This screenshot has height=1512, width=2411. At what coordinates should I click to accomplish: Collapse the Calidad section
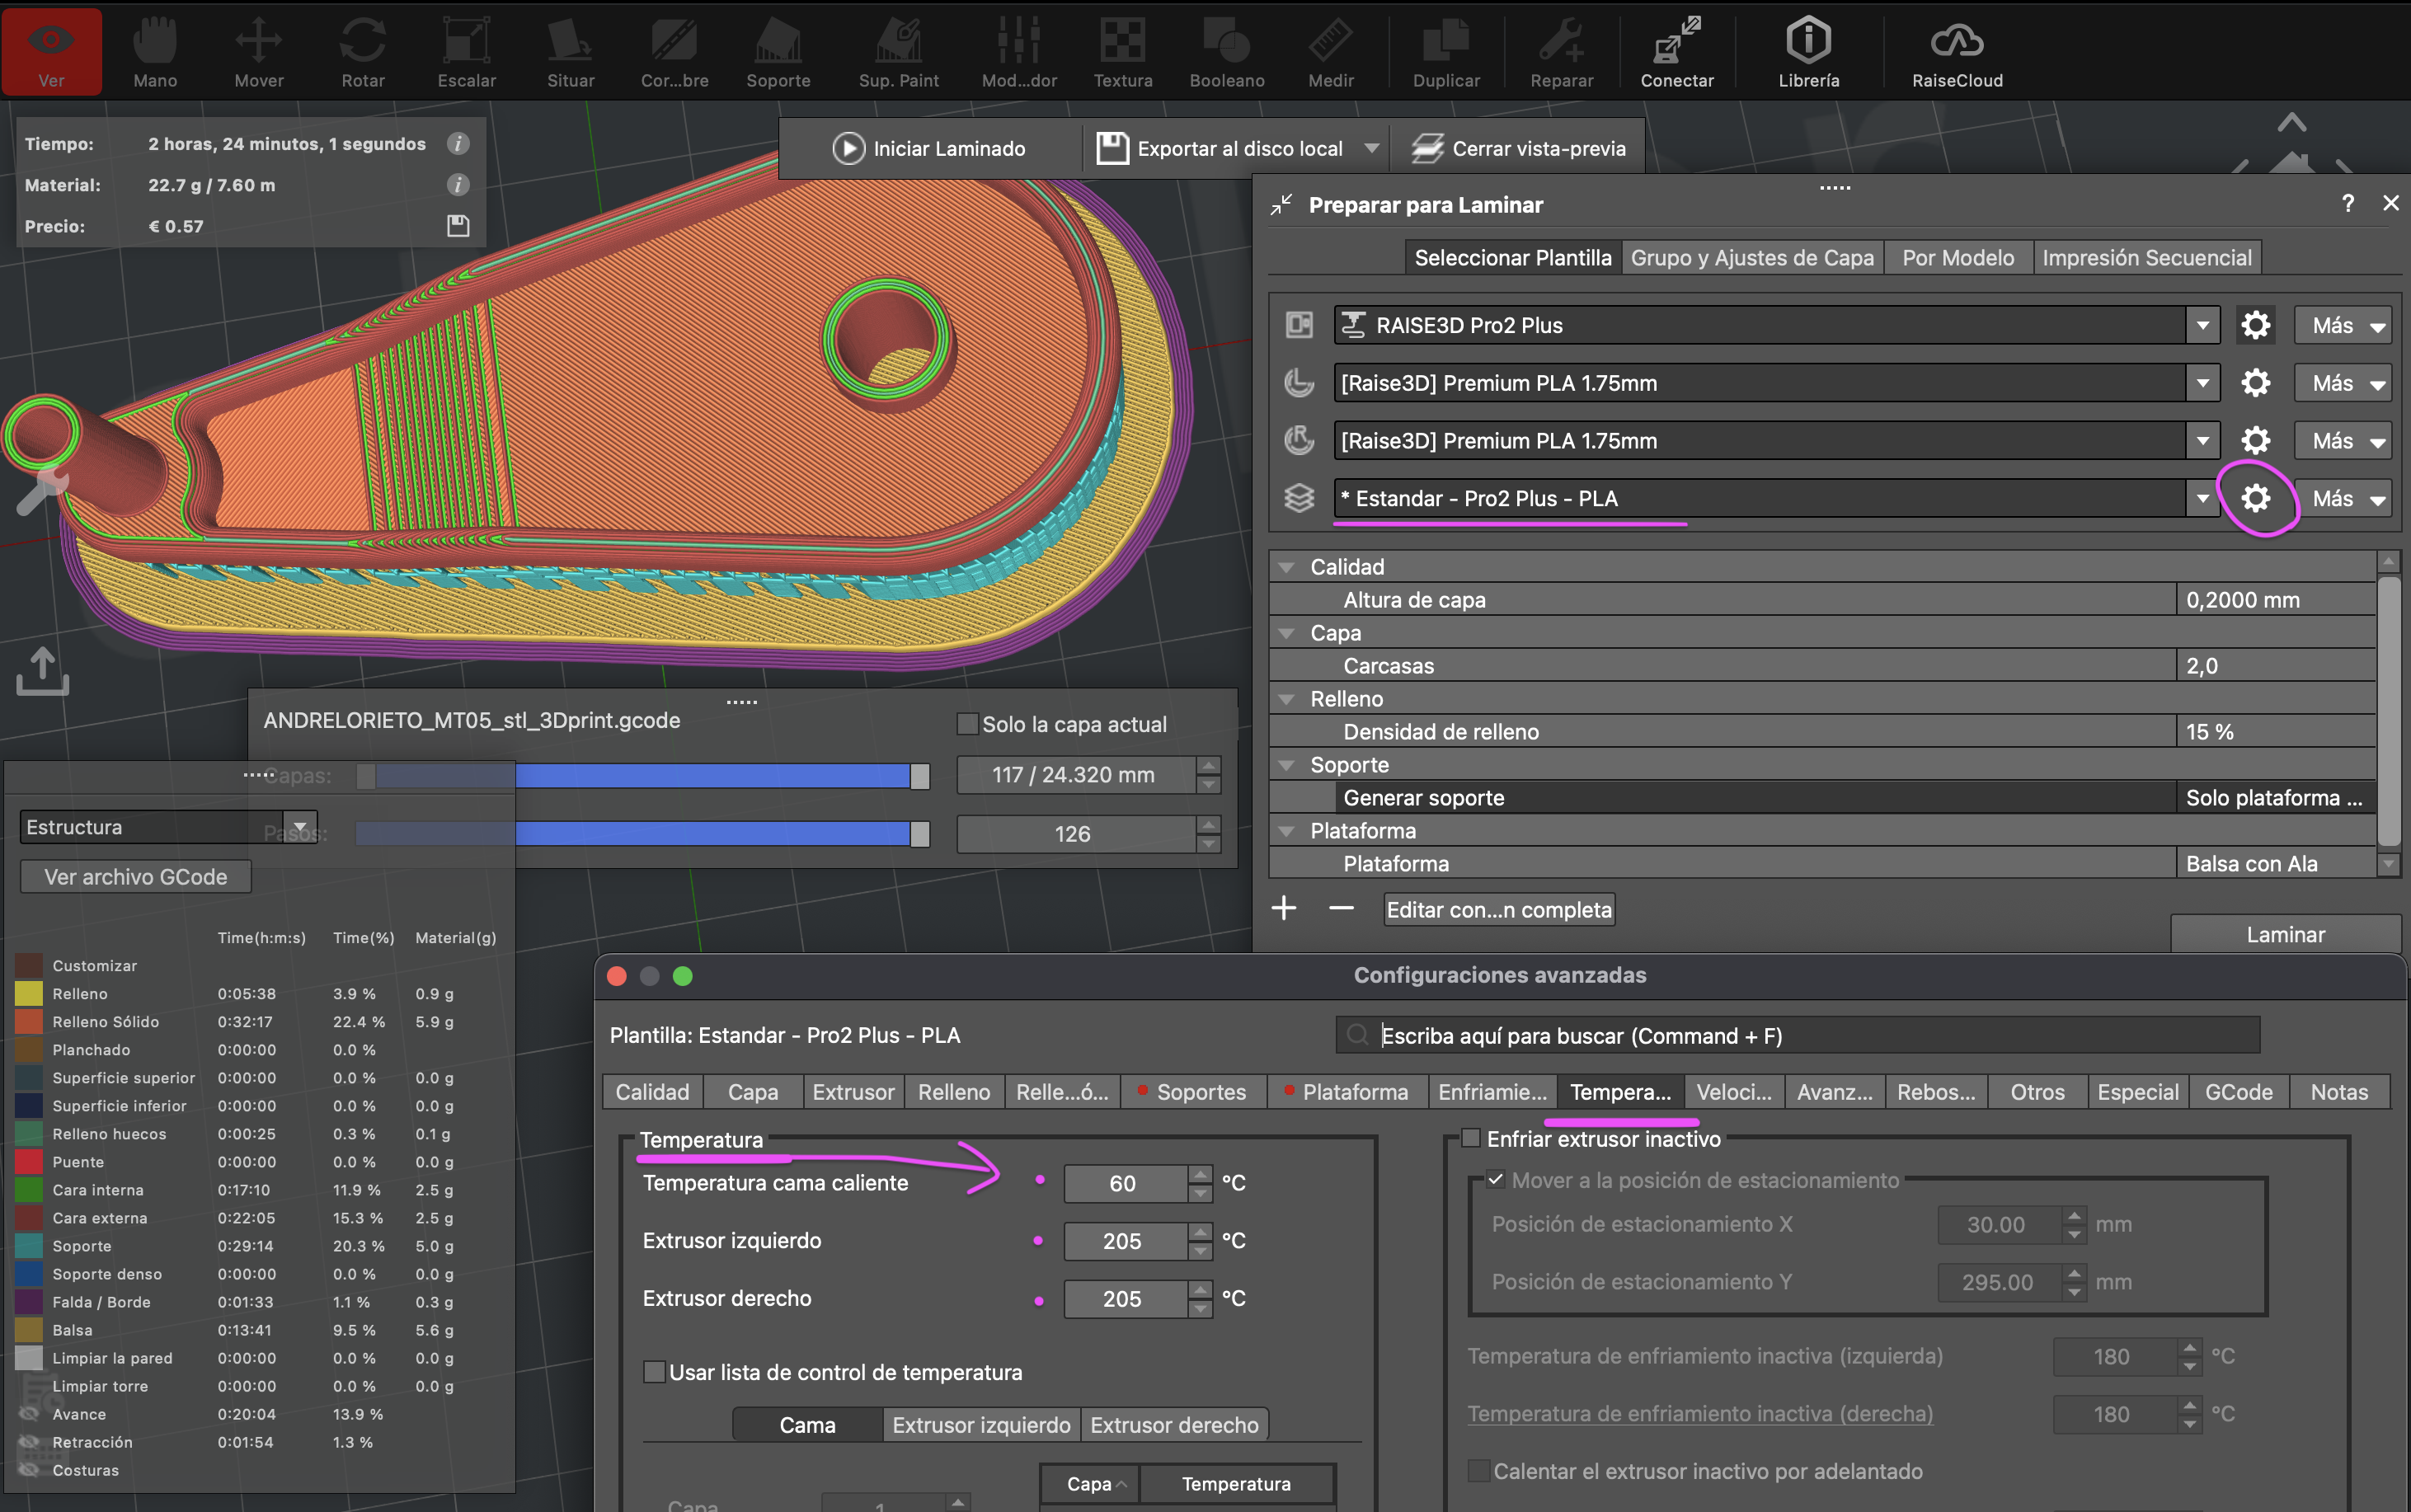(1287, 567)
